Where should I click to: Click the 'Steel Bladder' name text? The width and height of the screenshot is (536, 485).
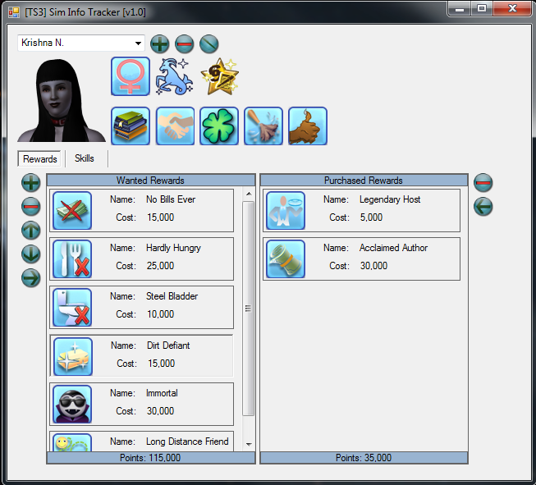(172, 296)
